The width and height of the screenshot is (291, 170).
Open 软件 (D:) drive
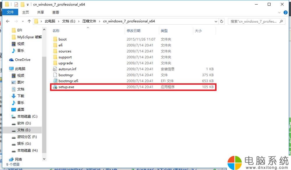click(x=21, y=123)
